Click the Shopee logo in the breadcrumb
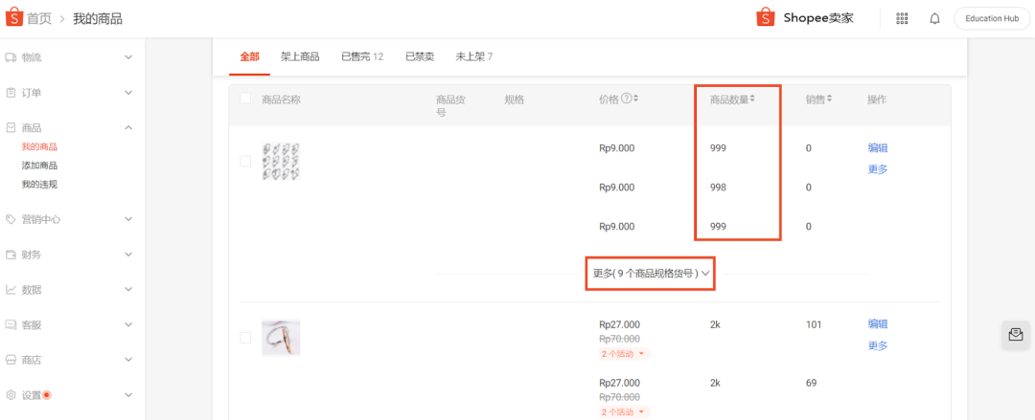Image resolution: width=1035 pixels, height=420 pixels. pos(13,18)
